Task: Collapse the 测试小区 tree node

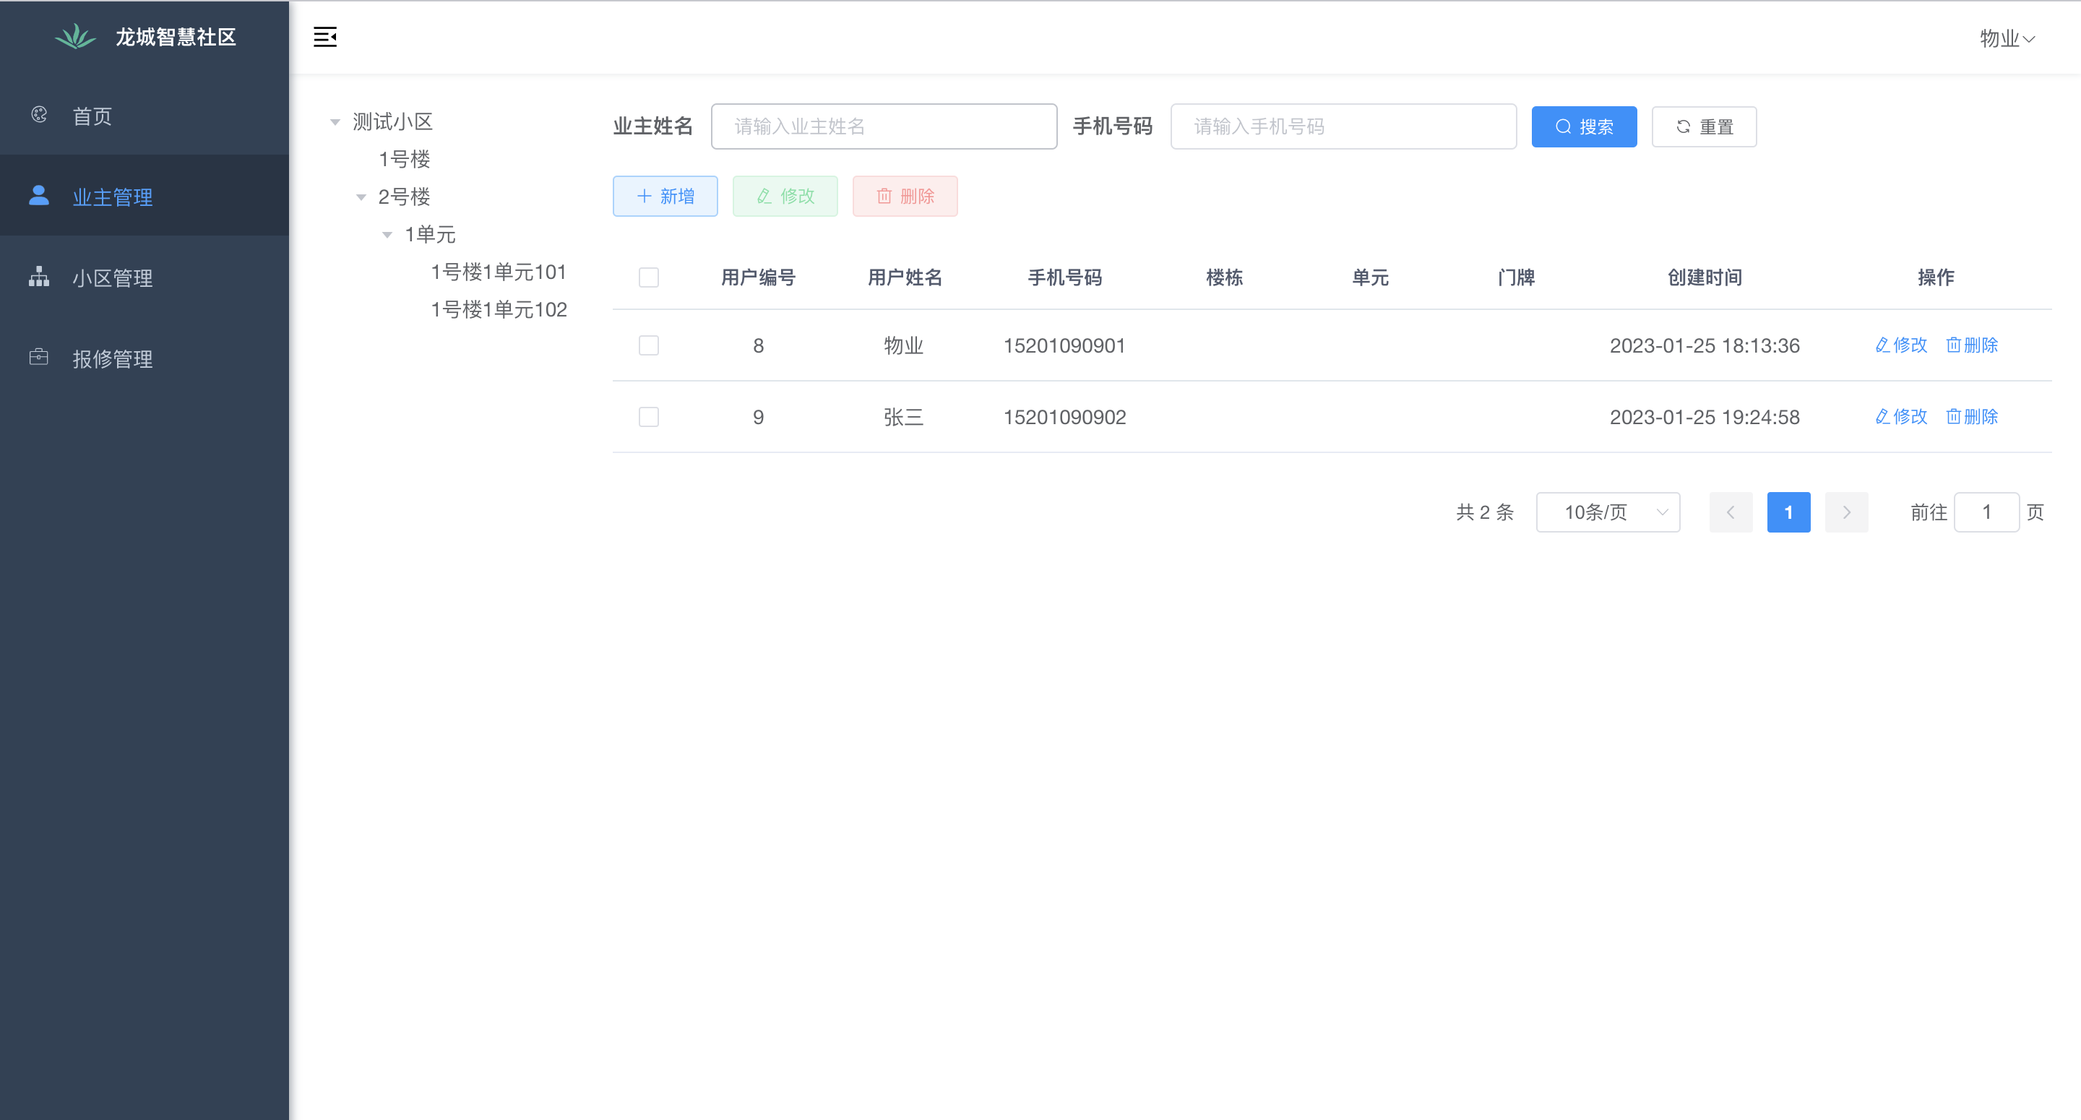Action: pos(335,122)
